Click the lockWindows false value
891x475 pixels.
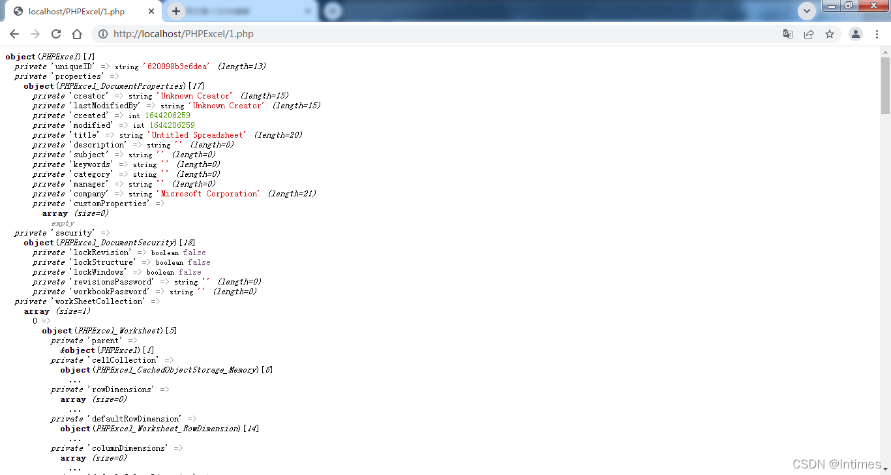(190, 272)
